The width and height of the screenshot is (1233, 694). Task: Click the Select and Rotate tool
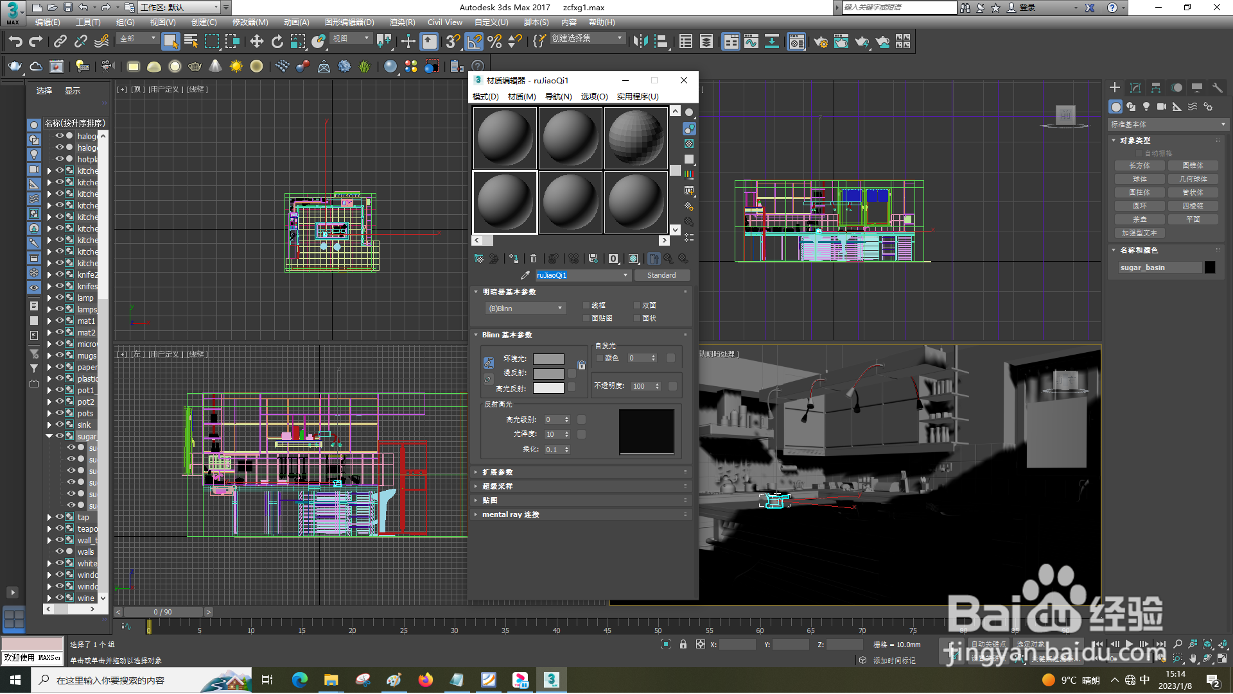277,42
